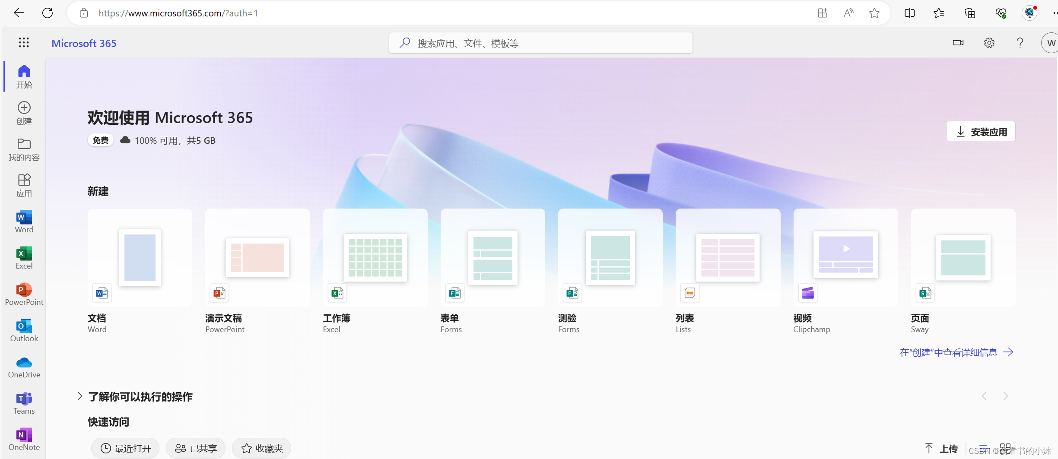Viewport: 1058px width, 459px height.
Task: Create a new 列表 Lists card
Action: (x=728, y=271)
